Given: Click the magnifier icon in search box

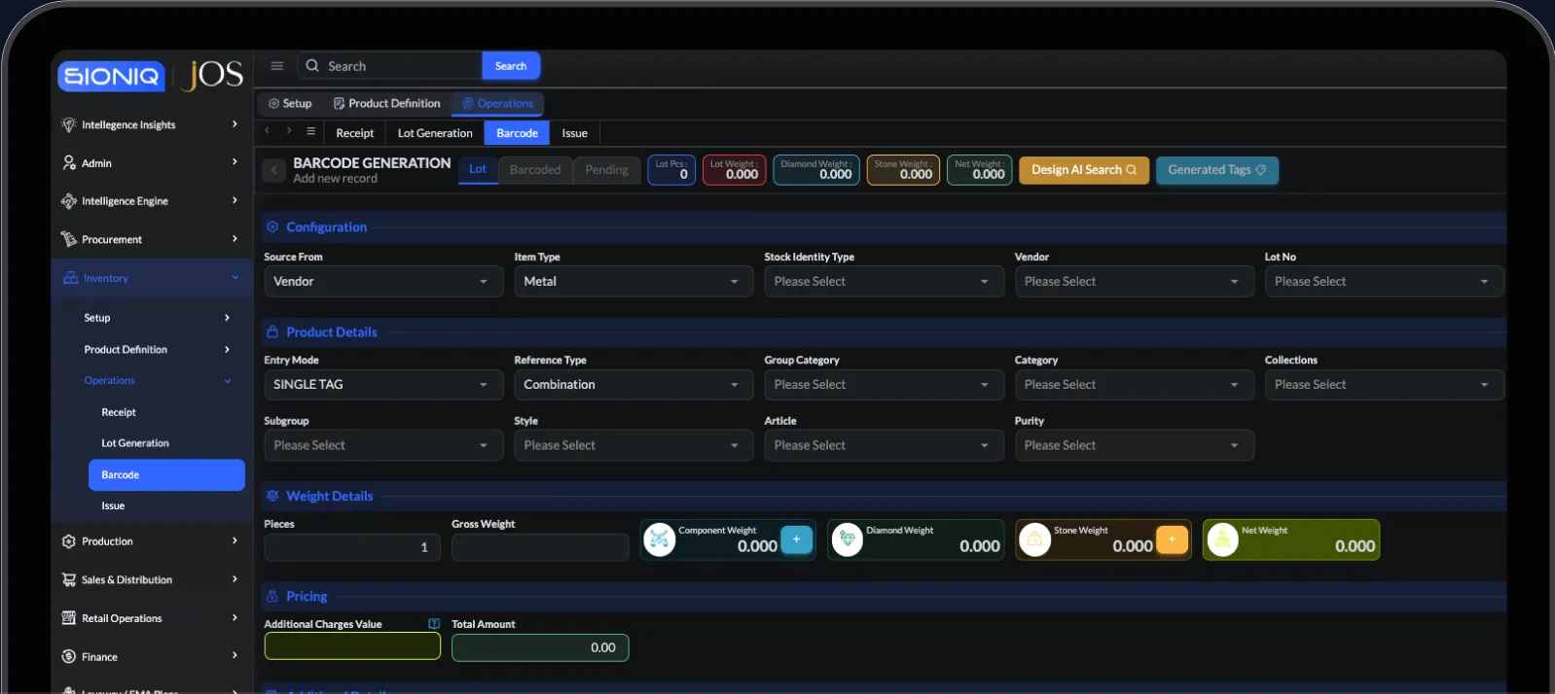Looking at the screenshot, I should pyautogui.click(x=312, y=66).
